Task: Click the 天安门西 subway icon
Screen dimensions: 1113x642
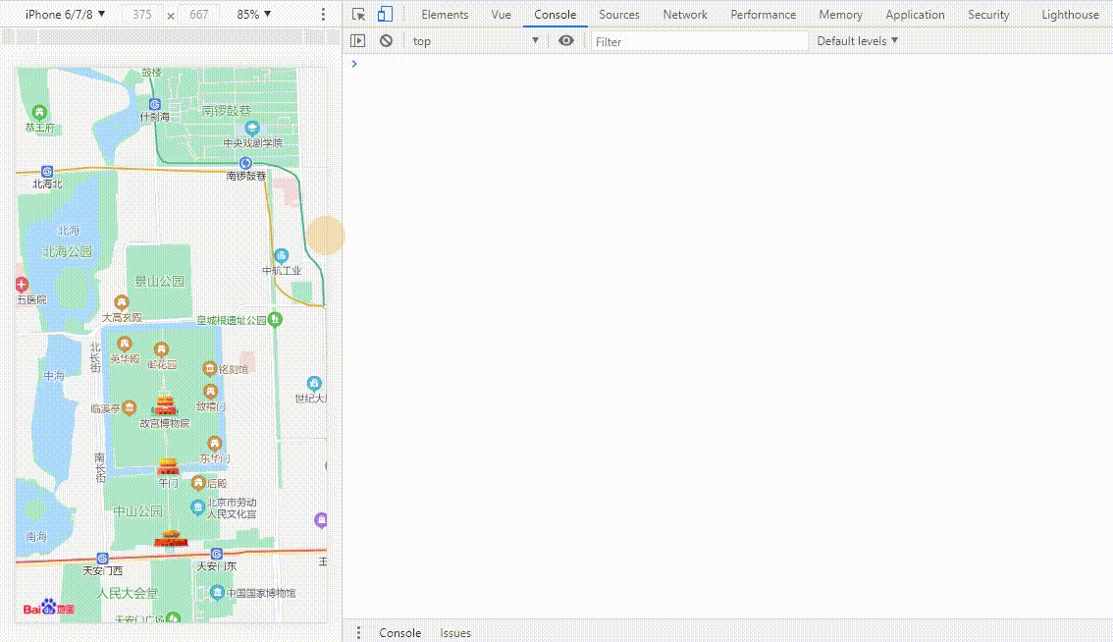Action: pos(102,559)
